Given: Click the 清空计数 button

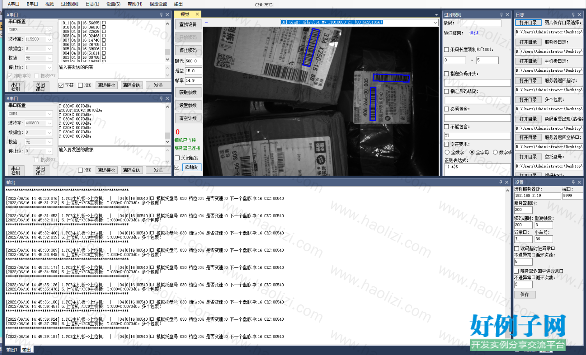Looking at the screenshot, I should pos(188,118).
